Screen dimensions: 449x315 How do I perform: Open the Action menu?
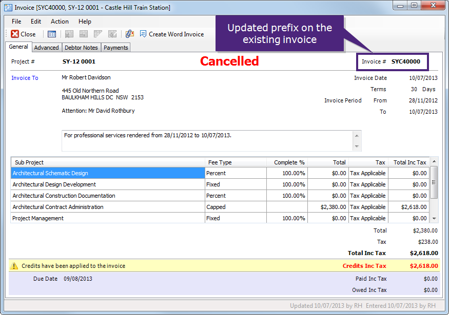click(60, 22)
